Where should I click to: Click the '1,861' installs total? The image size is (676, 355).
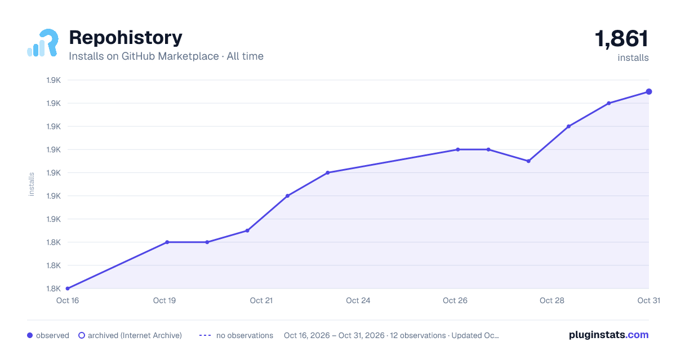pyautogui.click(x=622, y=39)
